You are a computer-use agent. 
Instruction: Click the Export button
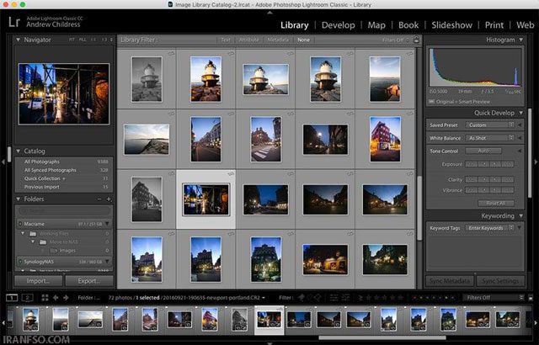(89, 281)
